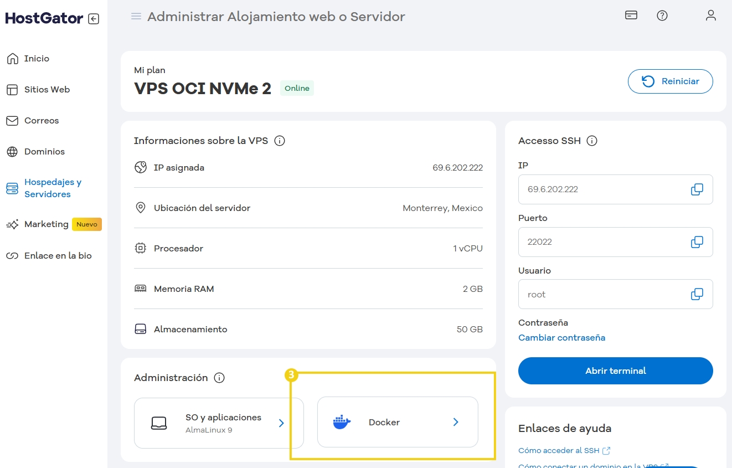This screenshot has height=468, width=732.
Task: Open Correos in the sidebar
Action: pos(42,120)
